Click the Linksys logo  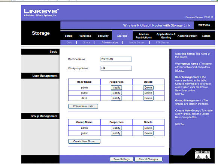pyautogui.click(x=41, y=12)
